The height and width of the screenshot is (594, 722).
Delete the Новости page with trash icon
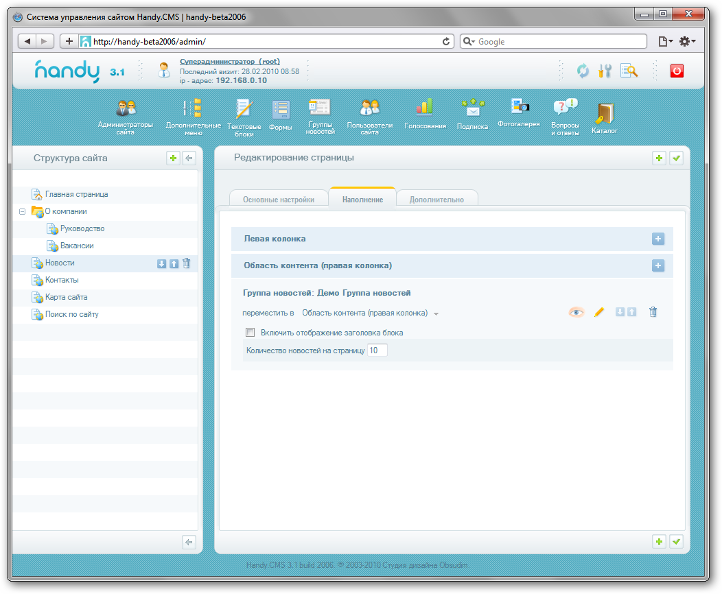187,263
